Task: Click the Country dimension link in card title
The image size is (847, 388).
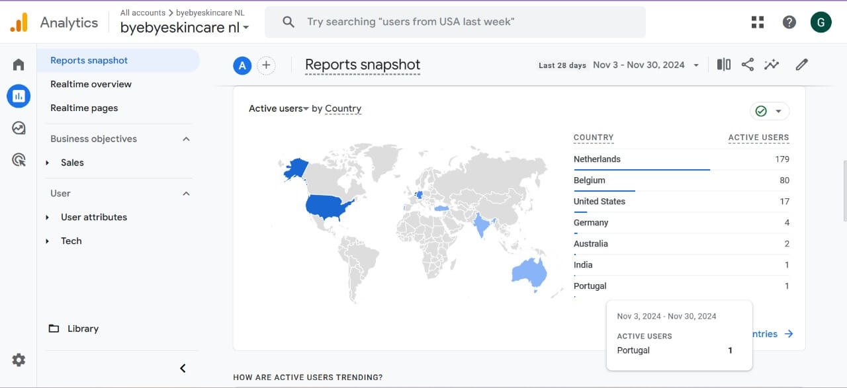Action: tap(343, 108)
